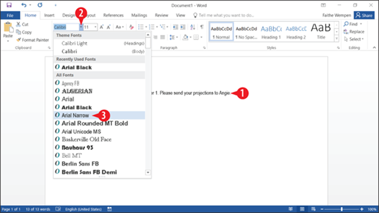Open the Customize Quick Access Toolbar dropdown
The height and width of the screenshot is (213, 379).
(55, 5)
